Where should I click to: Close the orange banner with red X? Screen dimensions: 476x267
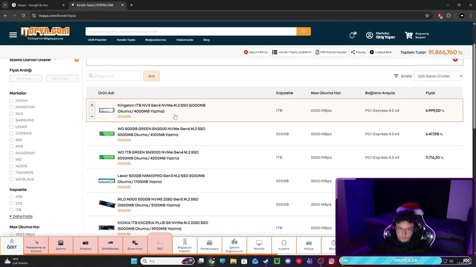pyautogui.click(x=455, y=60)
